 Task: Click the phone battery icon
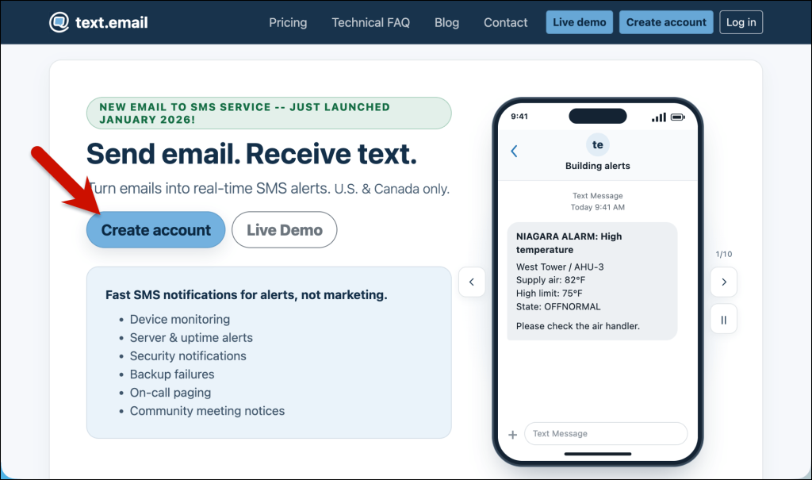coord(678,117)
